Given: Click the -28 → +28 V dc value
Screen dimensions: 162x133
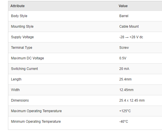Looking at the screenshot, I should point(131,37).
